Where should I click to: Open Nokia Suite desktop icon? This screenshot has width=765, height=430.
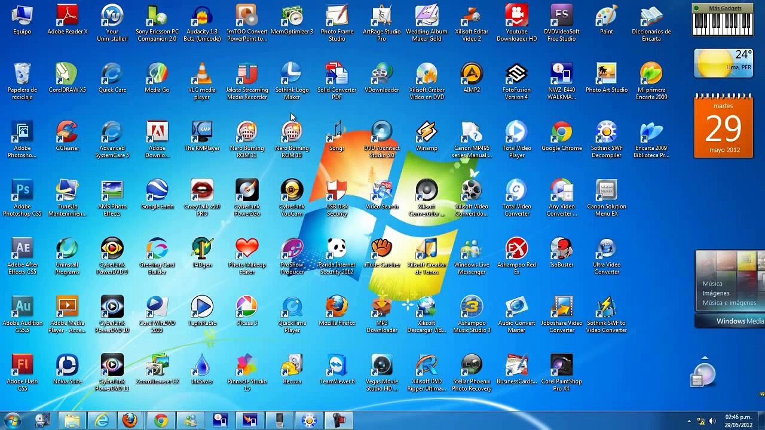[68, 369]
